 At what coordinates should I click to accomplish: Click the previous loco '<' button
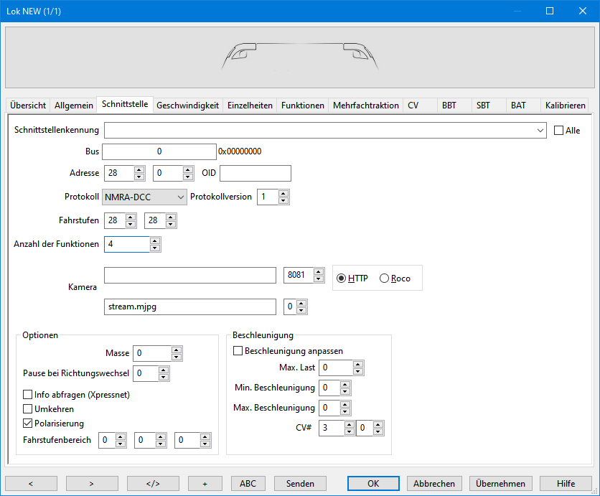click(31, 483)
